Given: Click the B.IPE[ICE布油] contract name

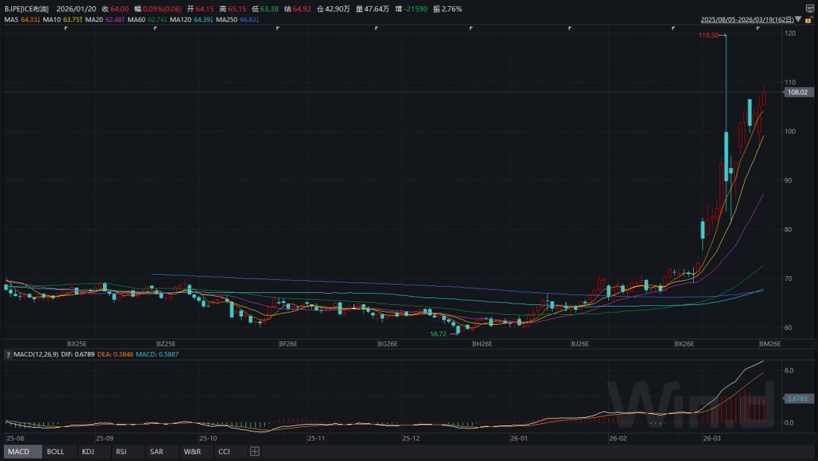Looking at the screenshot, I should 27,8.
